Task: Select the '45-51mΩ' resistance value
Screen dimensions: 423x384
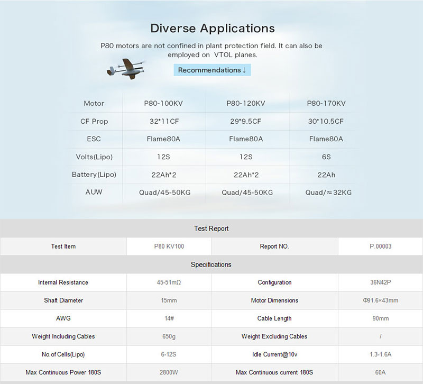Action: tap(169, 282)
